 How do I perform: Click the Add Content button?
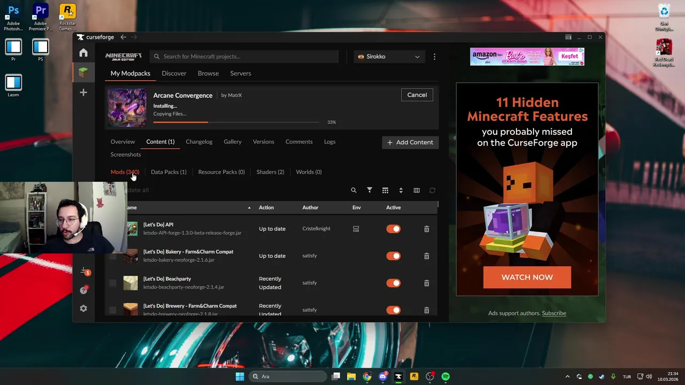coord(410,142)
